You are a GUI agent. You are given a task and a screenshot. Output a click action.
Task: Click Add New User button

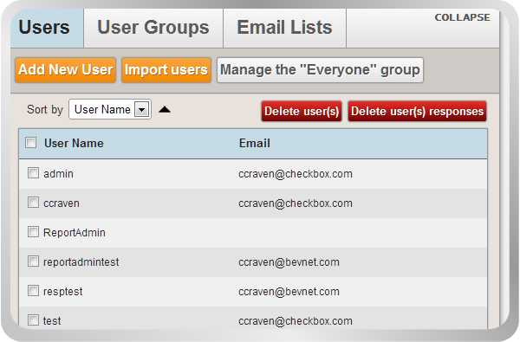(x=65, y=70)
